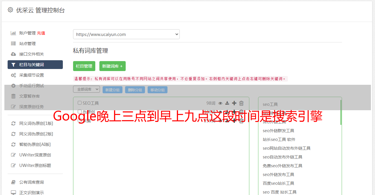Tick the 伪原创 library checkbox
The width and height of the screenshot is (375, 195).
point(80,112)
